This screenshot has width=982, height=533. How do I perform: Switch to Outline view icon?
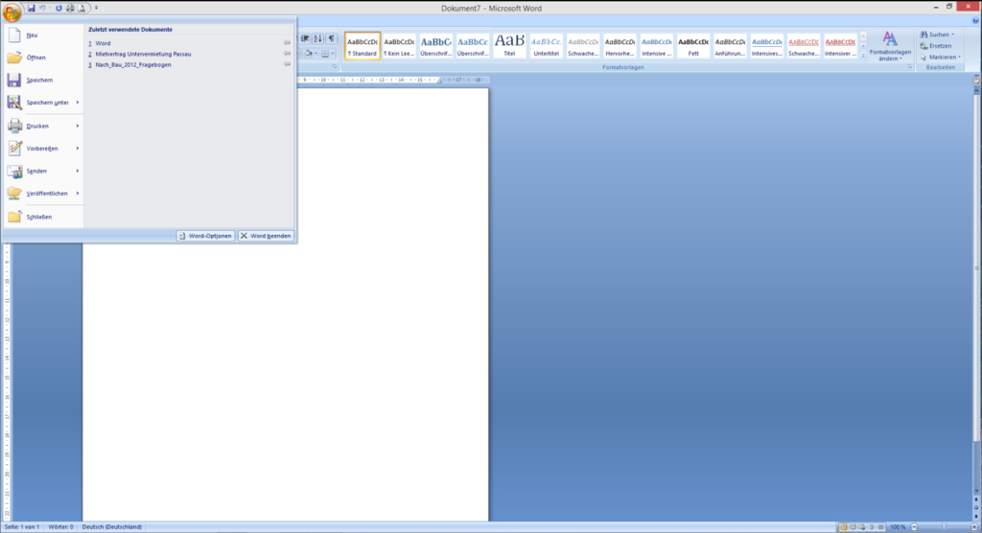pyautogui.click(x=871, y=527)
